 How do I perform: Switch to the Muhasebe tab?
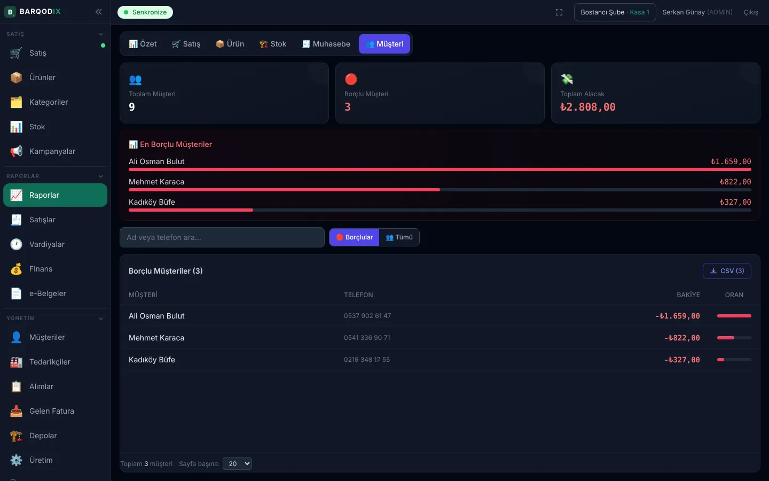tap(326, 44)
